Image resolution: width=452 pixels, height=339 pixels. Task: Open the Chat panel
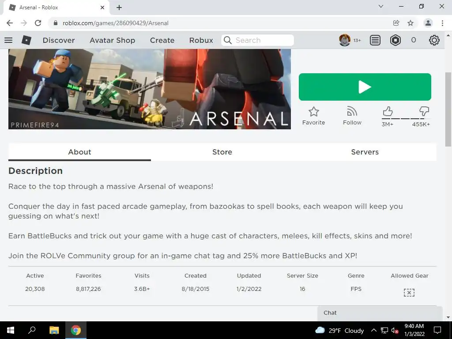pos(380,313)
